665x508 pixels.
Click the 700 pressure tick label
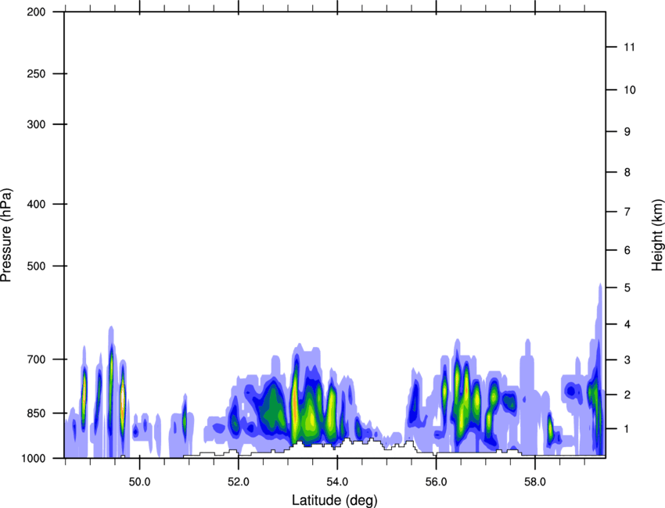36,360
